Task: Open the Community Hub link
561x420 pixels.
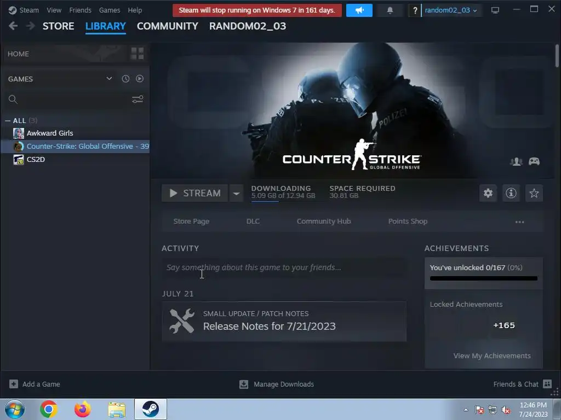Action: coord(324,221)
